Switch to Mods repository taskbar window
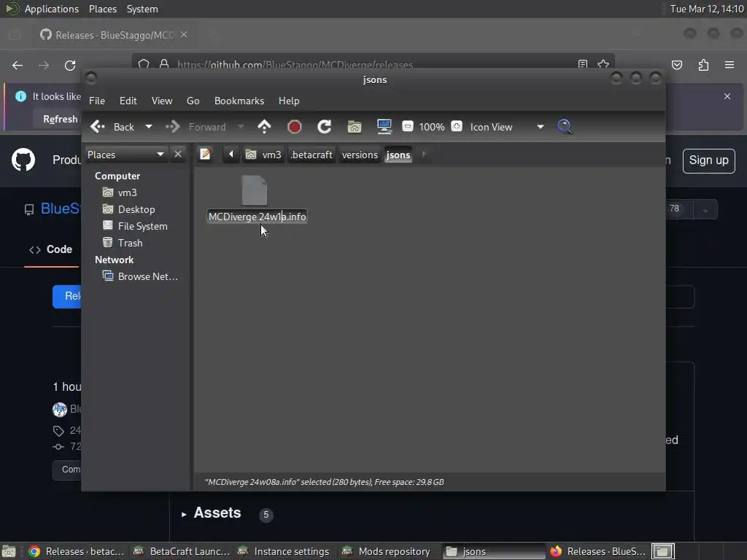747x560 pixels. point(387,551)
